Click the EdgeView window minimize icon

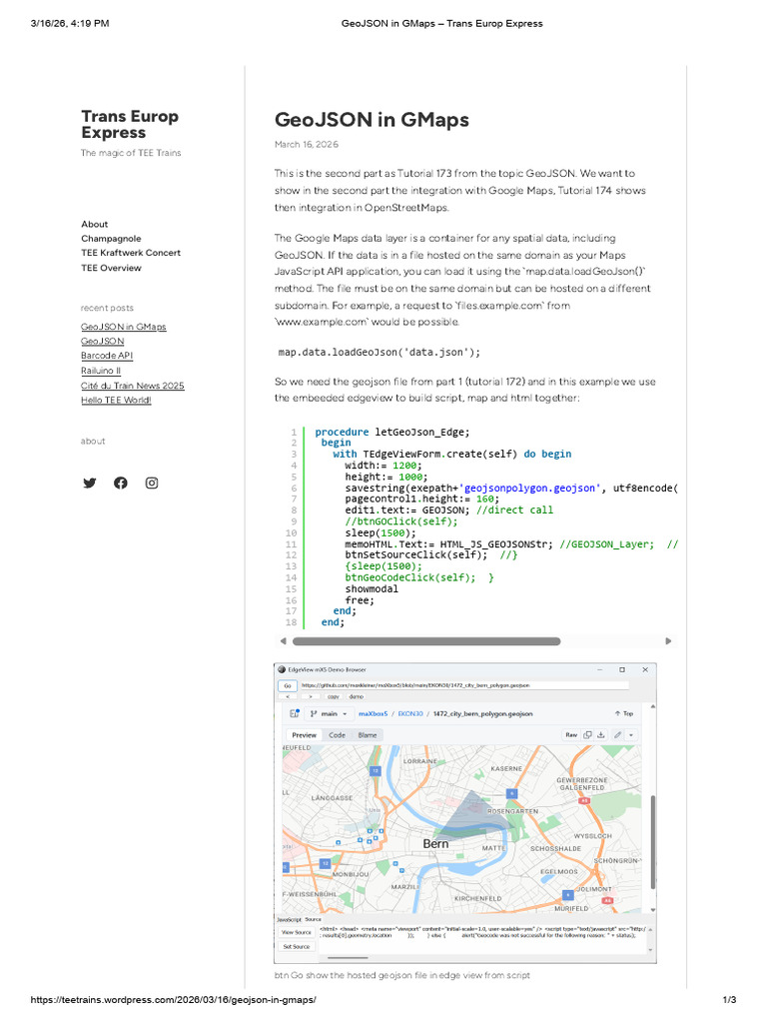pos(600,669)
